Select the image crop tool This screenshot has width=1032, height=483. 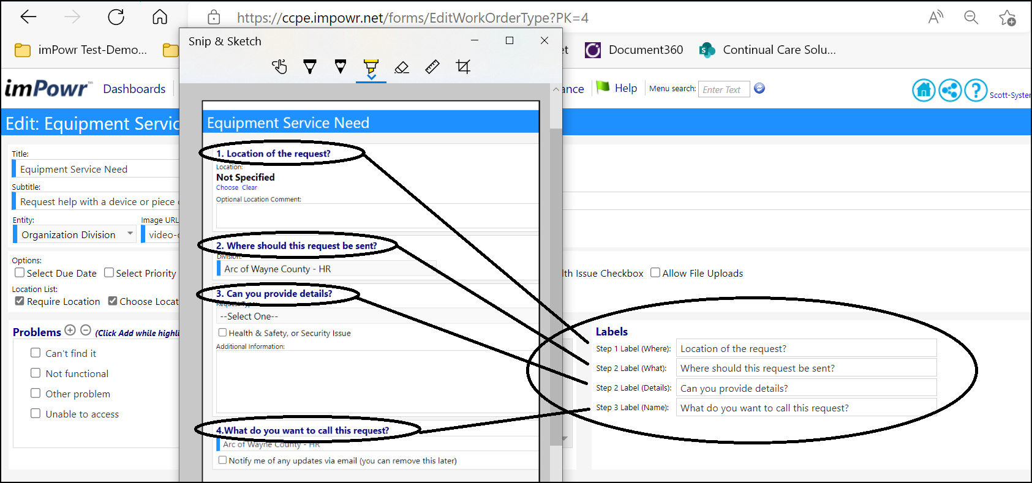pos(463,67)
